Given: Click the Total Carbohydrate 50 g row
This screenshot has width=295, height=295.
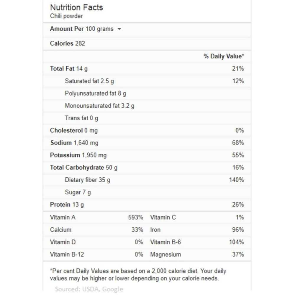Looking at the screenshot, I should 83,168.
